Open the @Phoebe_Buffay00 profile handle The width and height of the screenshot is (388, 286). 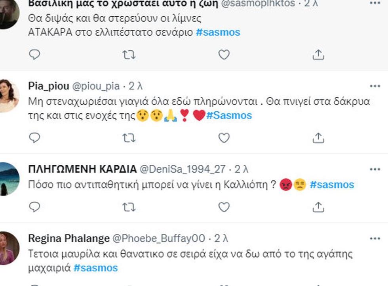pyautogui.click(x=159, y=238)
